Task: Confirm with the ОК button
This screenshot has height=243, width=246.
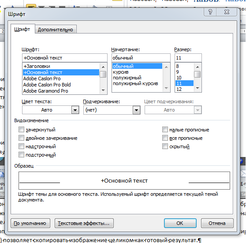Action: pyautogui.click(x=180, y=223)
